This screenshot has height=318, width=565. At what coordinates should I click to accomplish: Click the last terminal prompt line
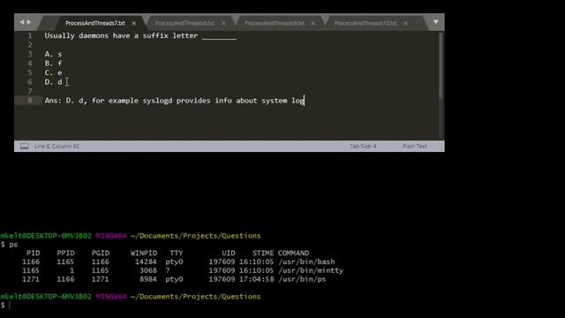(x=6, y=306)
